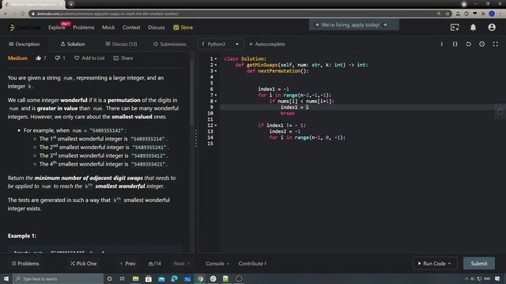The image size is (506, 284).
Task: Click the Contribute link
Action: coord(252,263)
